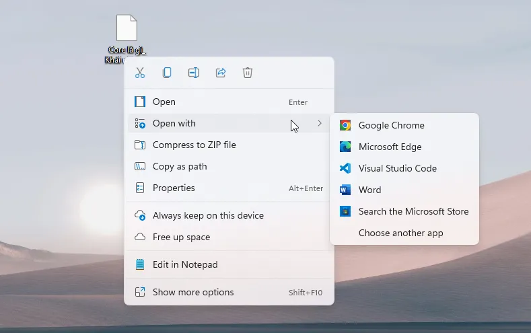Click the Copy as path icon
This screenshot has height=333, width=531.
point(140,167)
